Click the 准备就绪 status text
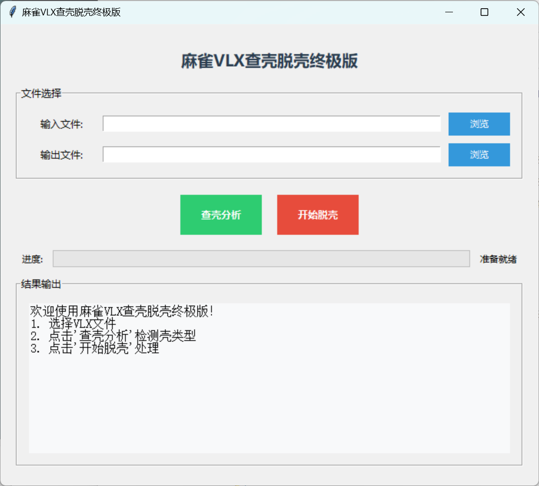Image resolution: width=539 pixels, height=486 pixels. coord(498,259)
